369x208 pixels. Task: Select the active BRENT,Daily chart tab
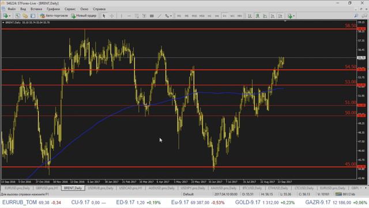point(73,188)
